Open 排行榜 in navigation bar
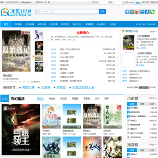 pos(138,25)
